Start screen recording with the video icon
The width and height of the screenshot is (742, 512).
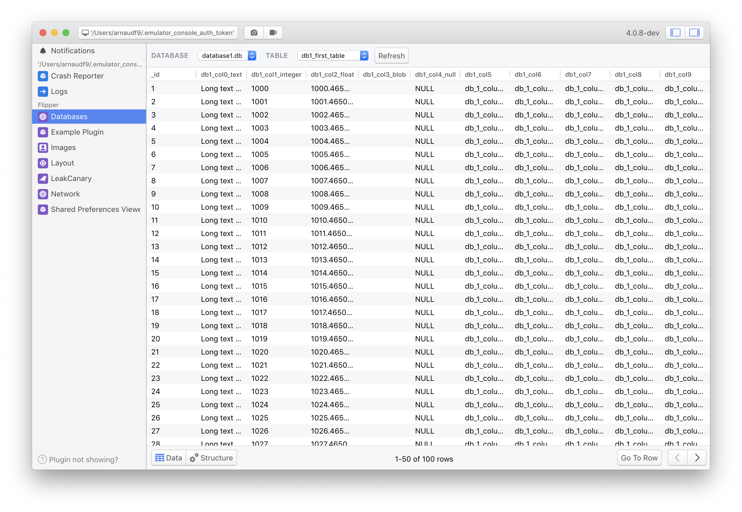pos(273,32)
